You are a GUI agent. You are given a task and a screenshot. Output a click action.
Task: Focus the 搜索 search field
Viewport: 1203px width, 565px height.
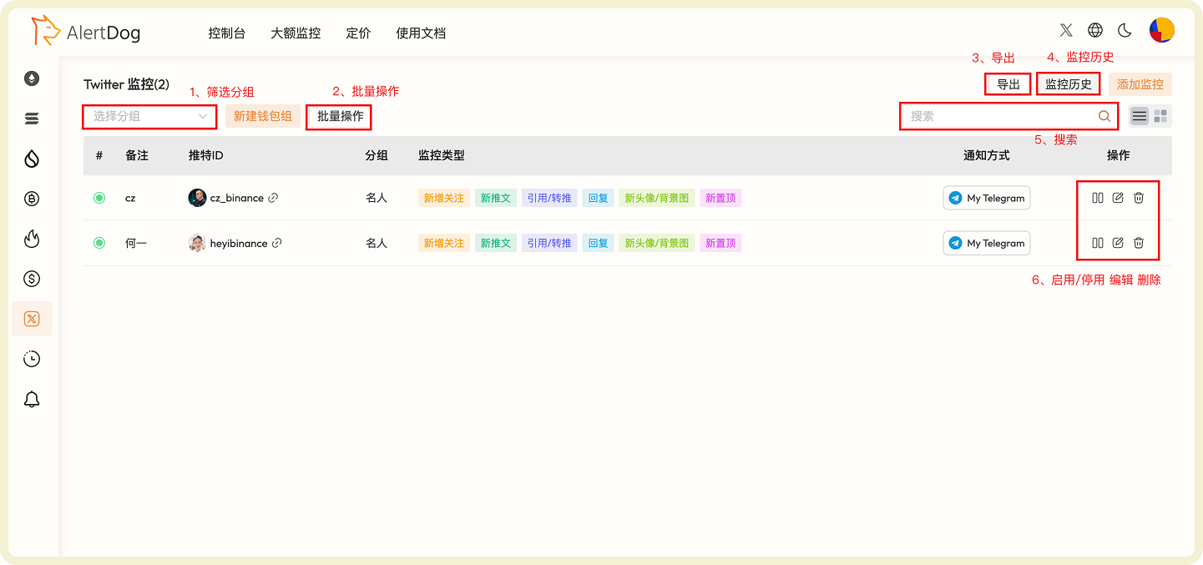(x=1008, y=116)
